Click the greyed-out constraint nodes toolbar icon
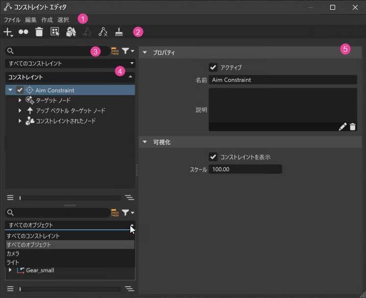Screen dimensions: 366x298 pos(87,32)
